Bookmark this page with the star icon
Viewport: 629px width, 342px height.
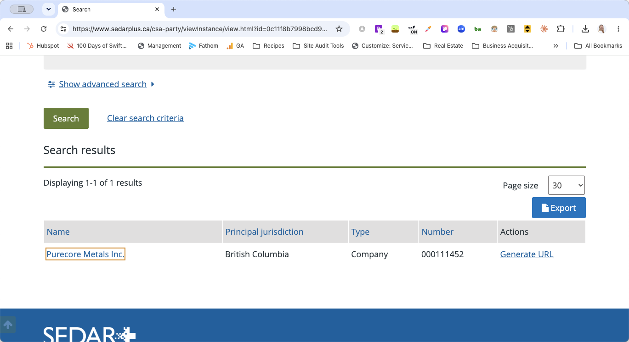[x=339, y=29]
